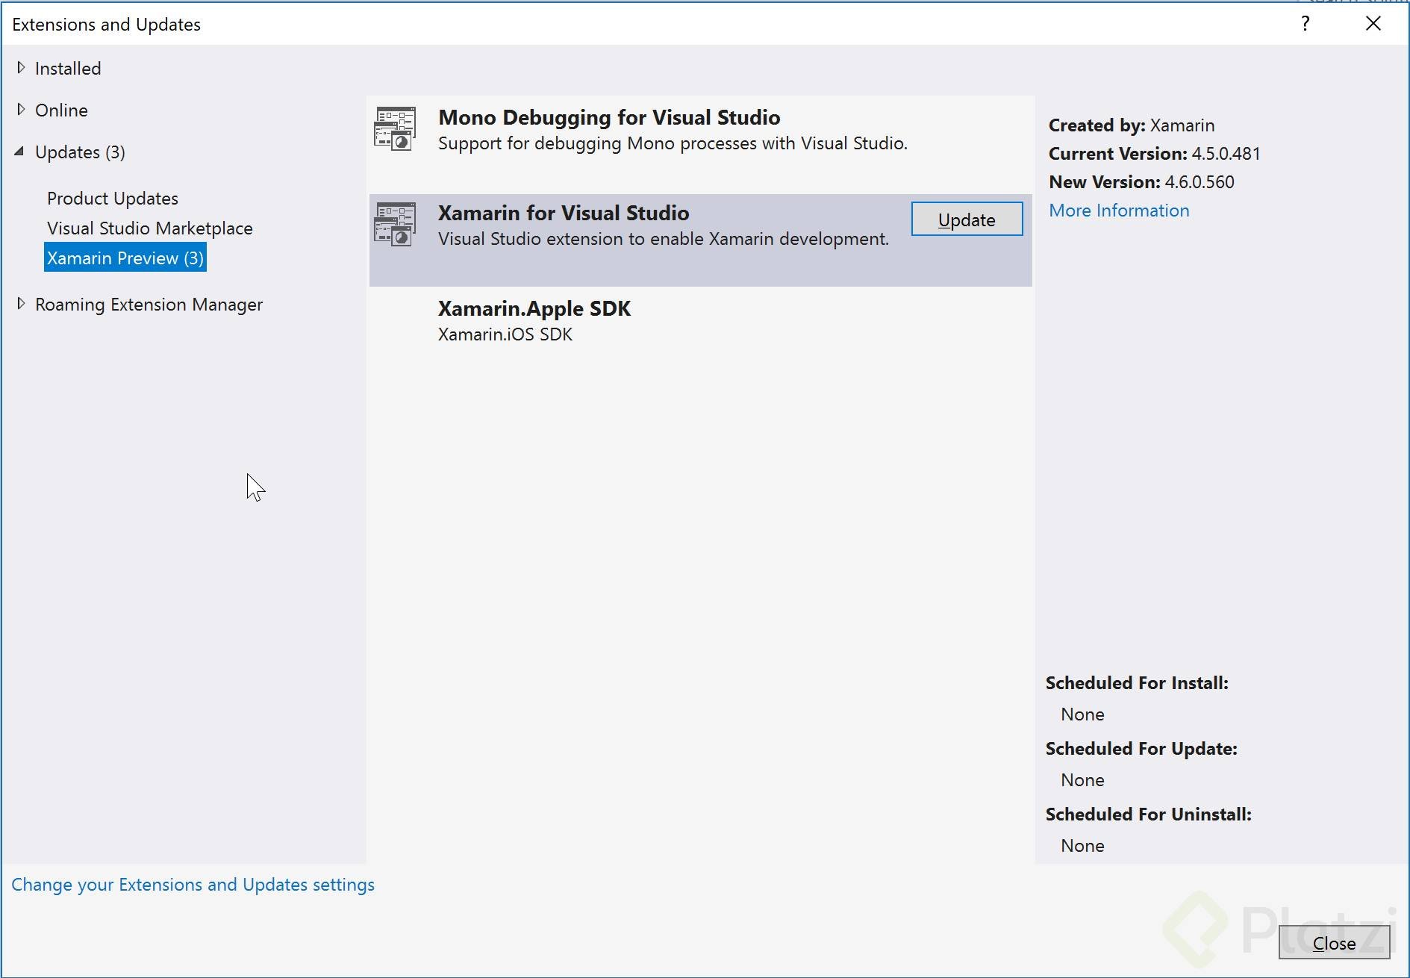Viewport: 1410px width, 978px height.
Task: Click the Help question mark icon
Action: [1306, 23]
